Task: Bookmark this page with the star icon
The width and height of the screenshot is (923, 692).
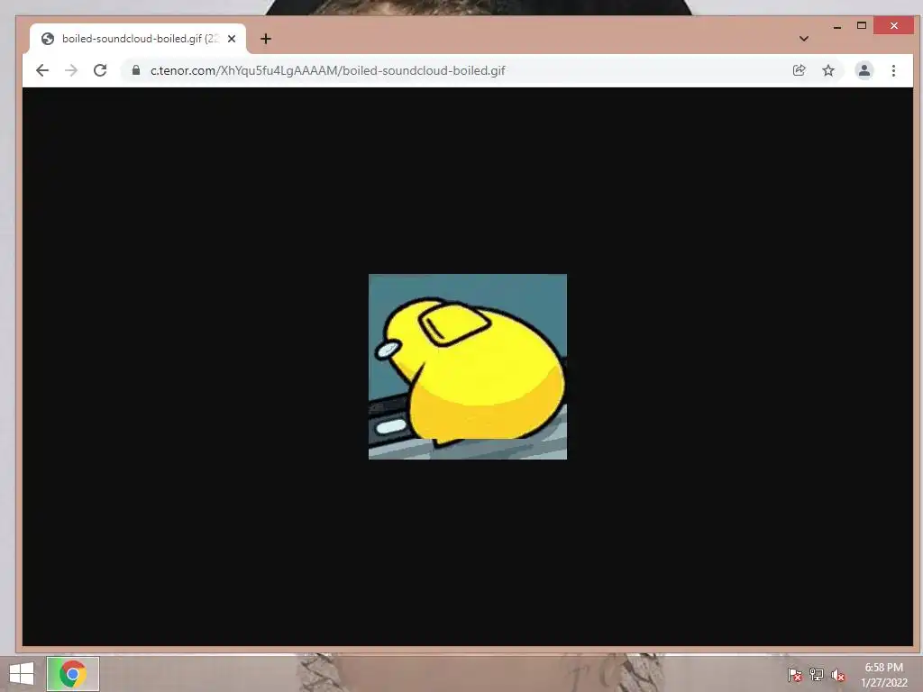Action: pos(828,70)
